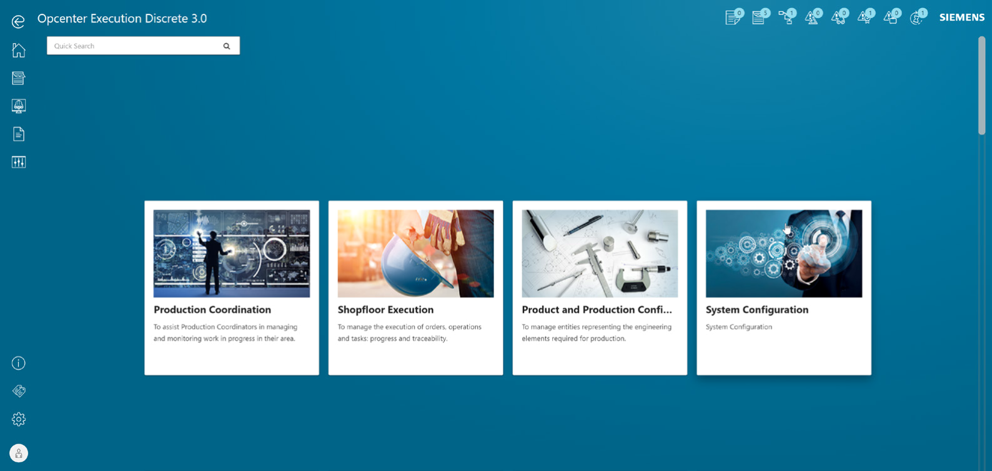The height and width of the screenshot is (471, 992).
Task: Open the user profile avatar
Action: click(18, 454)
